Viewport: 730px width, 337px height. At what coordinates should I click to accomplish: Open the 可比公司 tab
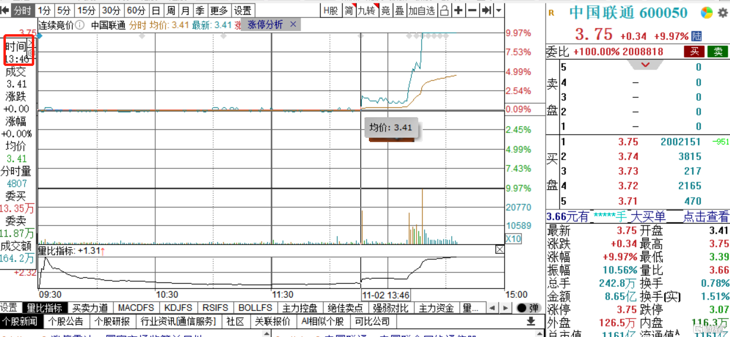point(372,321)
